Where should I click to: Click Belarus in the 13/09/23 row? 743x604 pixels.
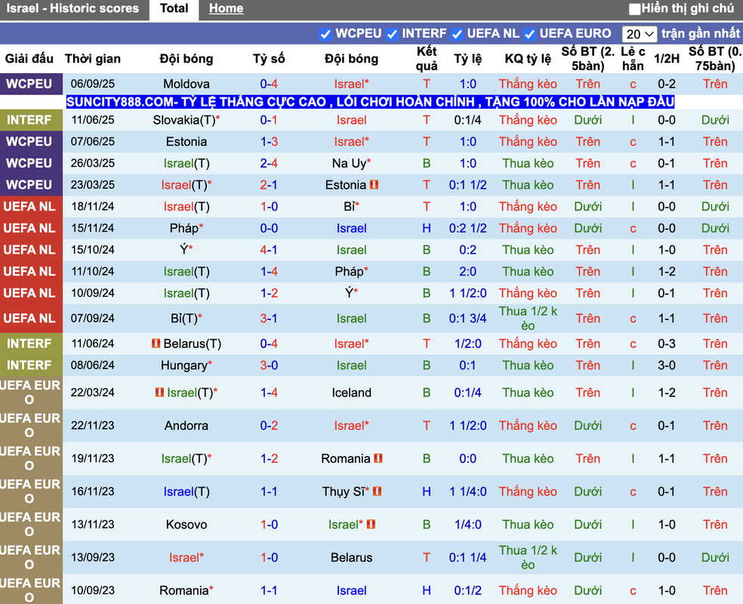[352, 558]
